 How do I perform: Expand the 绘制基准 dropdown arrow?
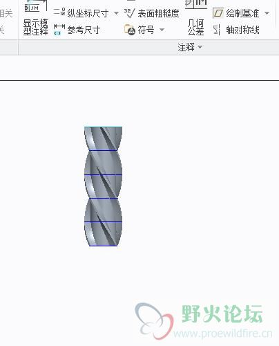tap(267, 13)
